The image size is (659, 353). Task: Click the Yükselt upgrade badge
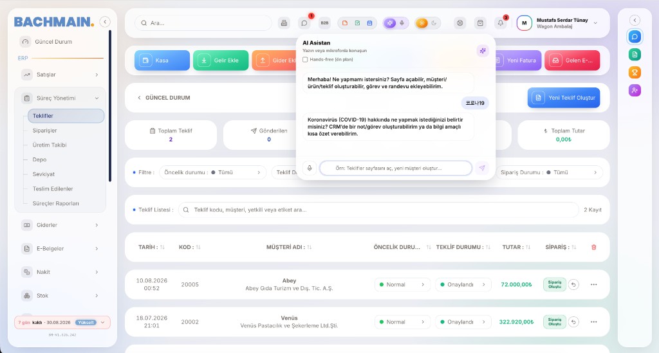click(x=86, y=322)
